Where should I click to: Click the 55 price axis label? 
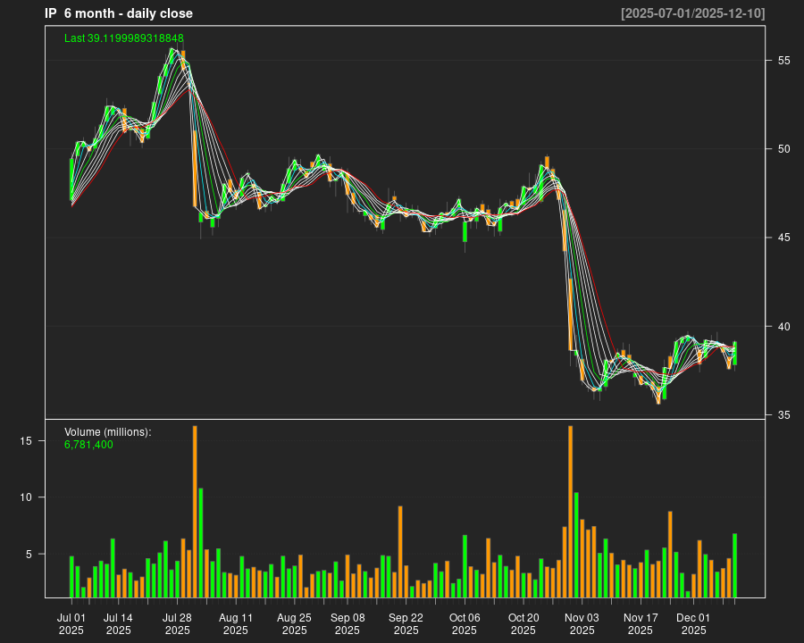783,61
